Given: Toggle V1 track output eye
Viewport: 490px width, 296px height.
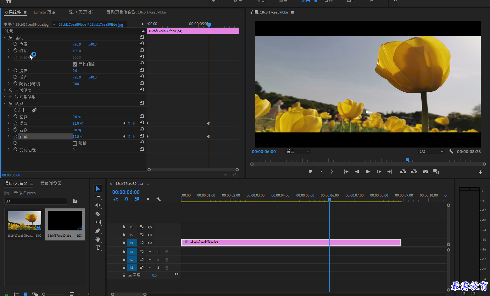Looking at the screenshot, I should (x=150, y=243).
